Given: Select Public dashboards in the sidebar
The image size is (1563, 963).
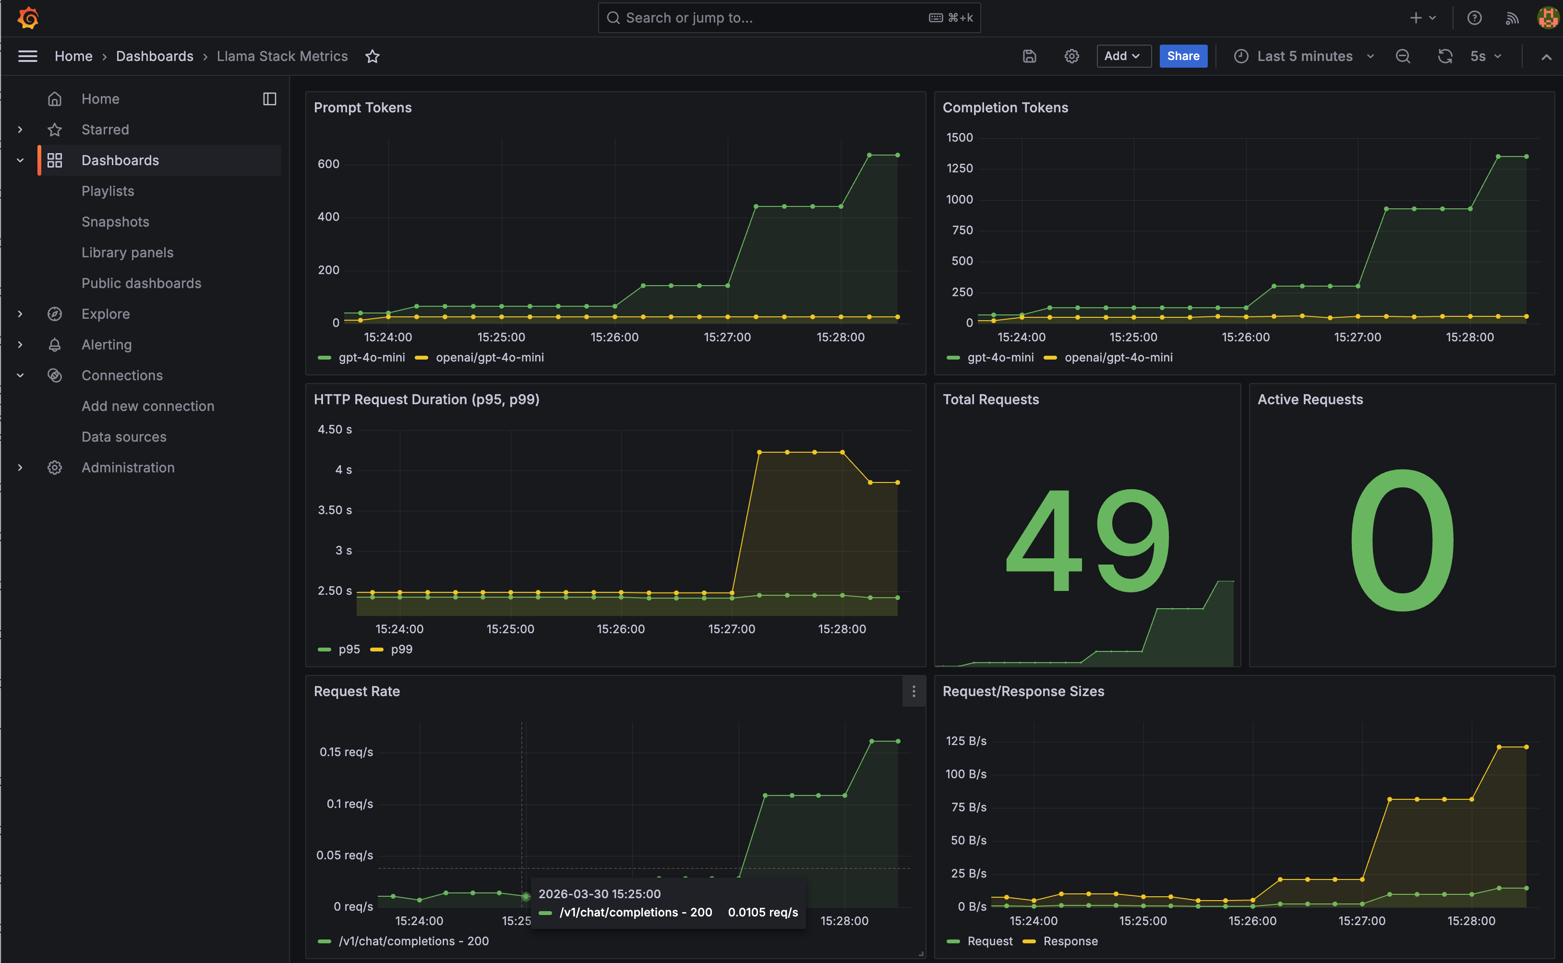Looking at the screenshot, I should click(142, 283).
